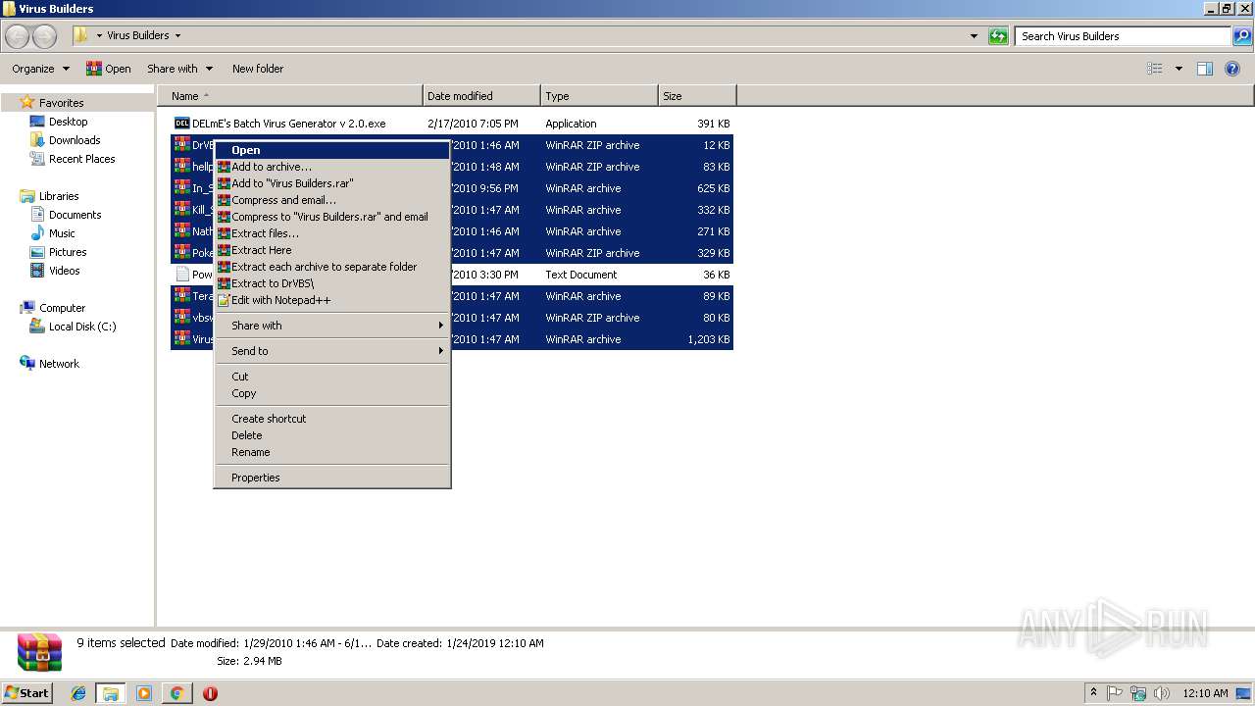
Task: Select Favorites in navigation pane
Action: [61, 103]
